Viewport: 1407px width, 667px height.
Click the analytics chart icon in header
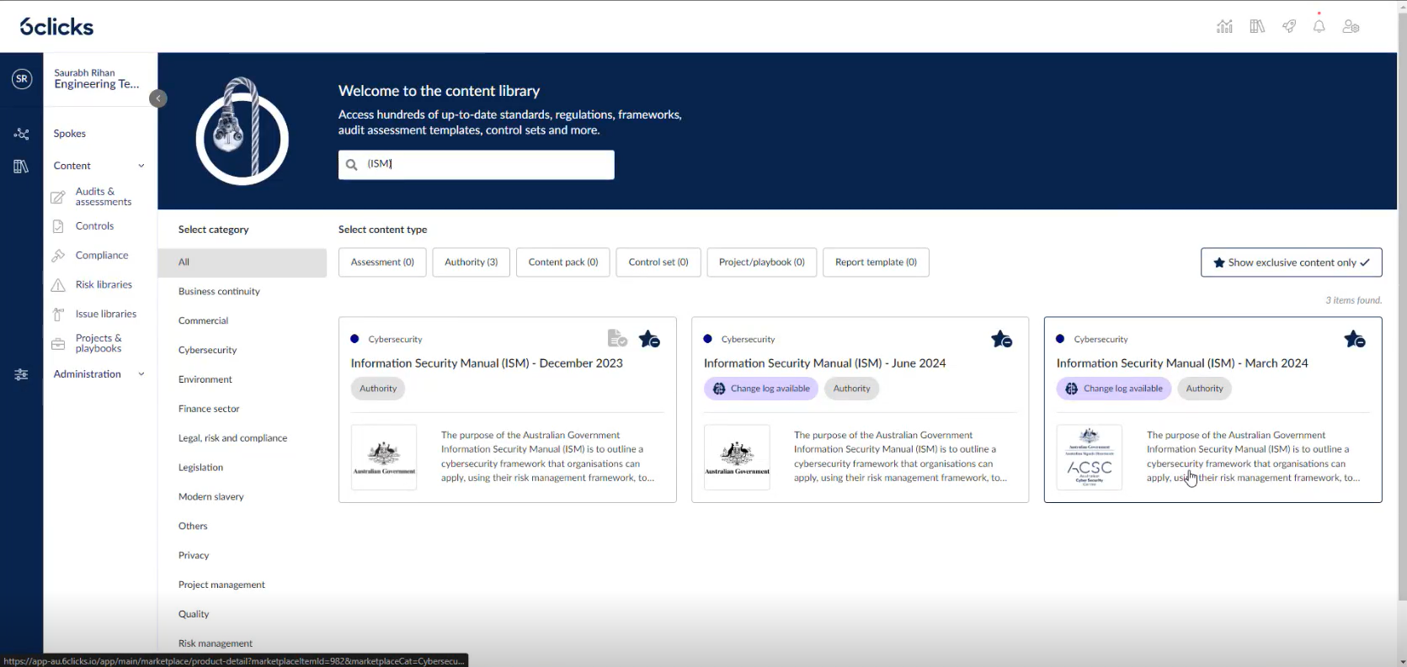pos(1224,26)
